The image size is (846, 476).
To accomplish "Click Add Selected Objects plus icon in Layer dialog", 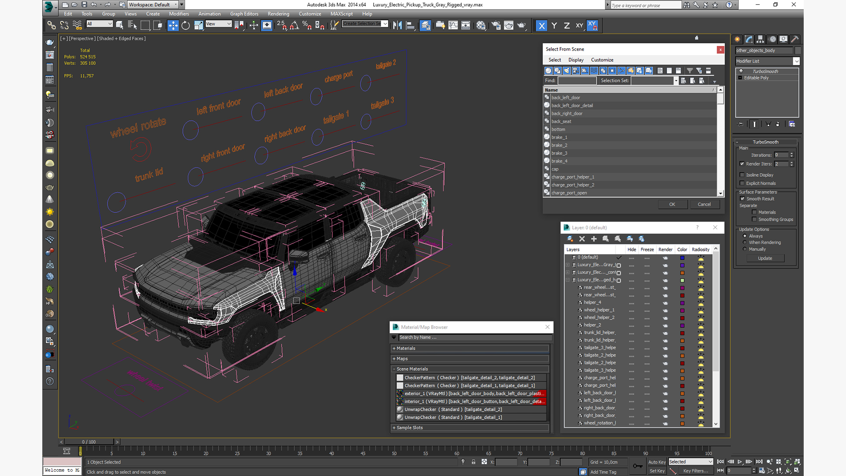I will pos(594,238).
